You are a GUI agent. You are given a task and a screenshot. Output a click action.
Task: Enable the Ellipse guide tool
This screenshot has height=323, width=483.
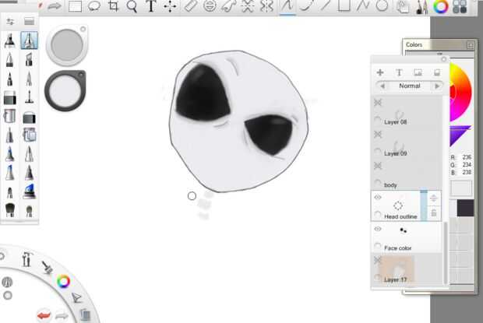[x=210, y=6]
